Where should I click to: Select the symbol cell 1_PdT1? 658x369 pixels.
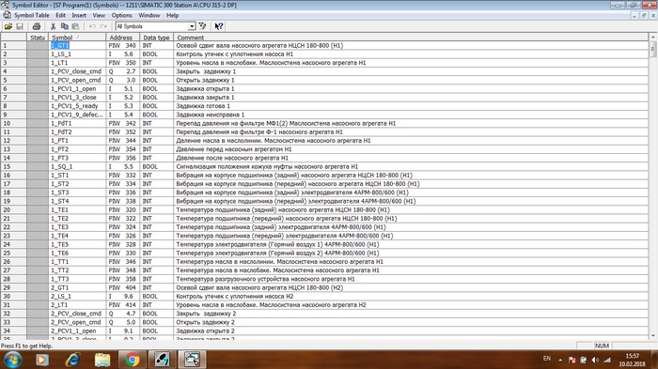pos(77,123)
